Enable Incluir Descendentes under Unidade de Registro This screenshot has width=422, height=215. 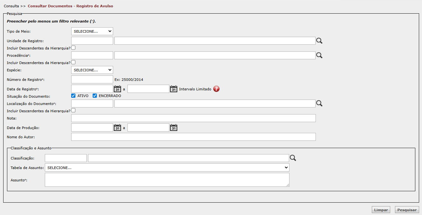pyautogui.click(x=73, y=48)
